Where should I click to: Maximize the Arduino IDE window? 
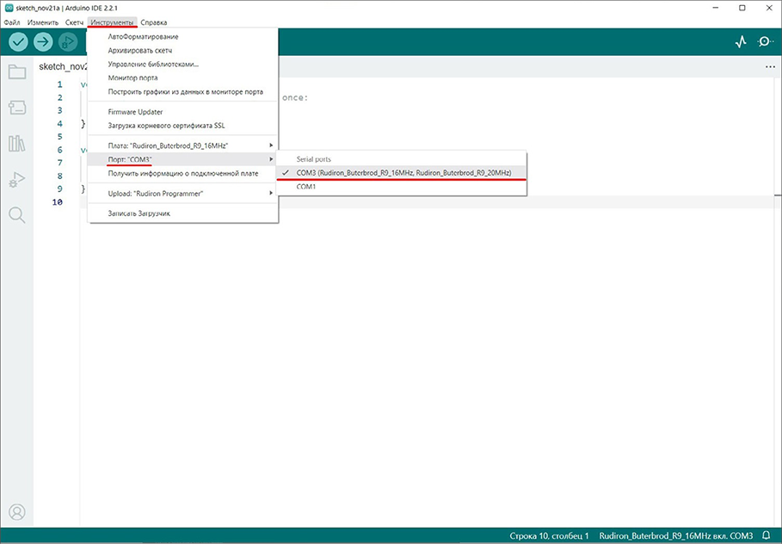point(742,8)
